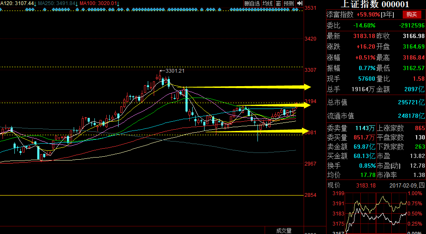
Task: Click the 涨跌 value +16.20
Action: click(x=366, y=46)
